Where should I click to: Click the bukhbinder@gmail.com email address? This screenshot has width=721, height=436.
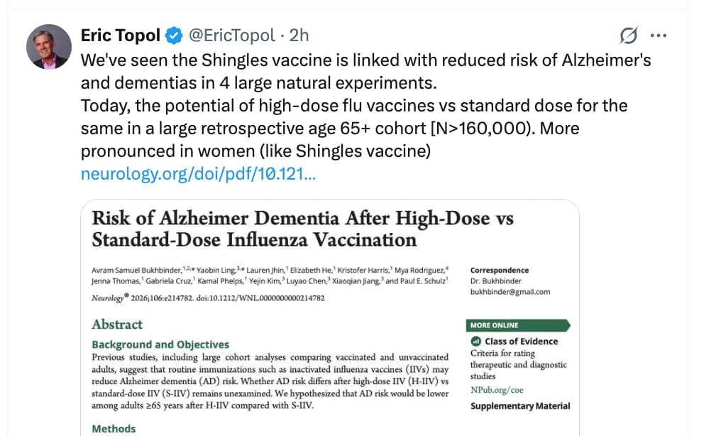coord(510,292)
